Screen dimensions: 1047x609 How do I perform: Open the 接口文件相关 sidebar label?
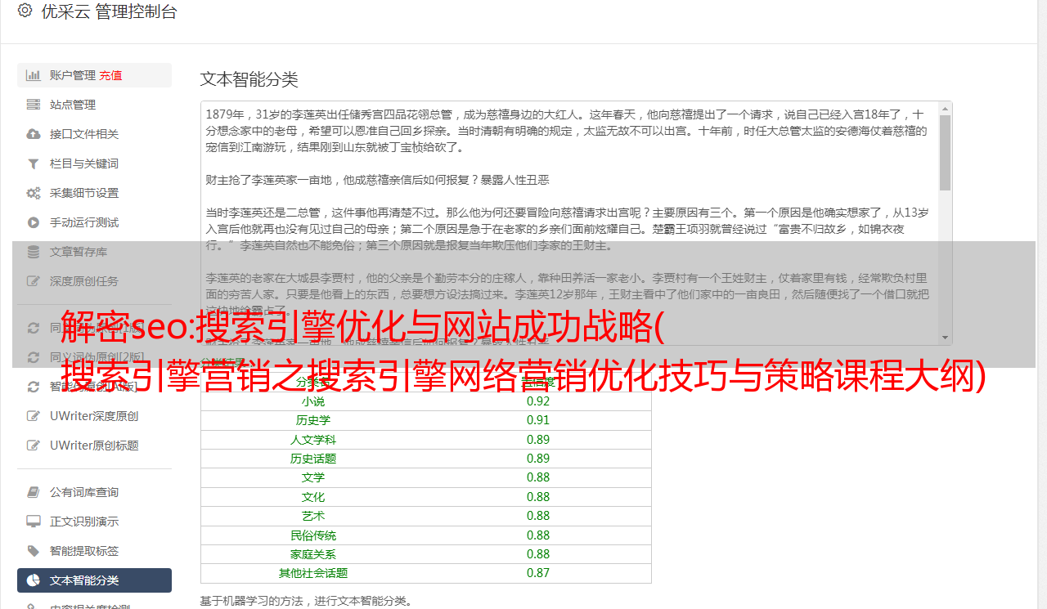pyautogui.click(x=84, y=134)
